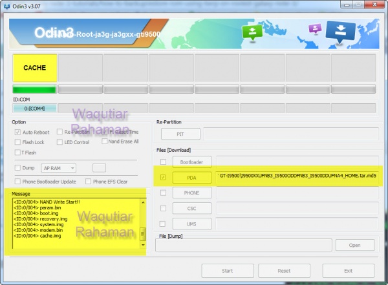The width and height of the screenshot is (388, 285).
Task: Tick the checkbox beside UMS button
Action: 162,224
